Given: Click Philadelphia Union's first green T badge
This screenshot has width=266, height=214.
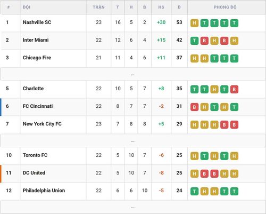Looking at the screenshot, I should click(x=194, y=192).
